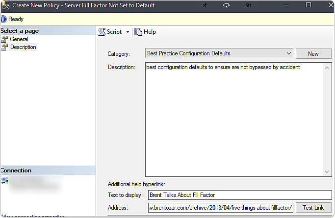The image size is (335, 218).
Task: Click the policy window title icon
Action: (x=5, y=5)
